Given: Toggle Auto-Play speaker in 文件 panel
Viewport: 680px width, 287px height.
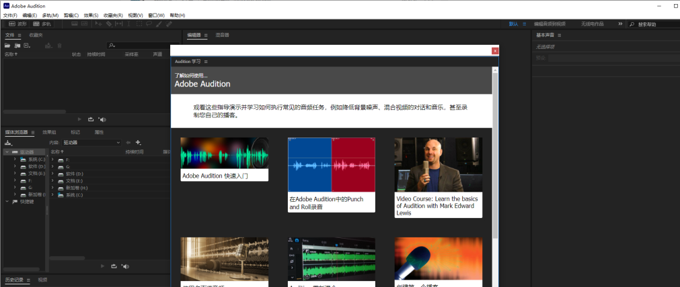Looking at the screenshot, I should [102, 119].
